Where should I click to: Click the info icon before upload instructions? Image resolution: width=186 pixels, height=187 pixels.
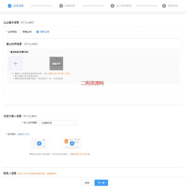[x=12, y=73]
